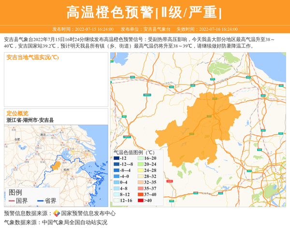Image resolution: width=290 pixels, height=228 pixels.
Task: Click the 发布单位 安吉县气象台 text in header
Action: coord(143,29)
